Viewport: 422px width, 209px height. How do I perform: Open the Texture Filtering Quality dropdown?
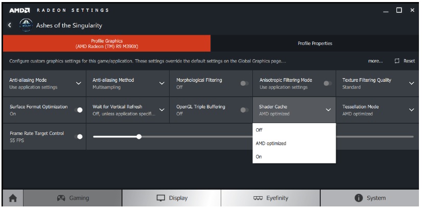[x=411, y=83]
